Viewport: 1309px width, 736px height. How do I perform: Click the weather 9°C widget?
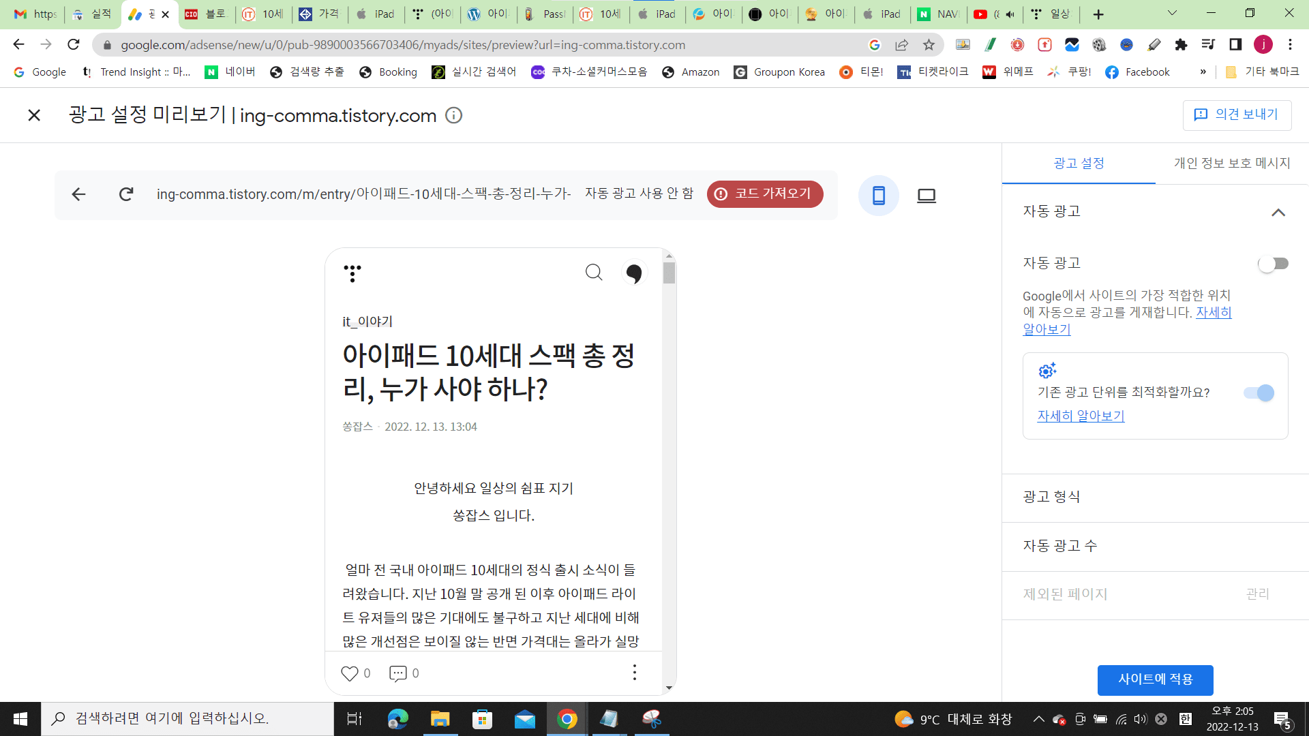pyautogui.click(x=953, y=719)
